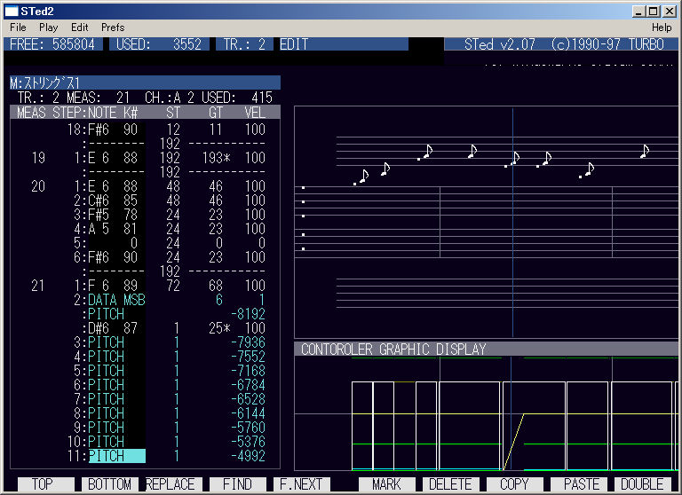Click the rightmost note on the staff
Screen dimensions: 682x495
click(645, 152)
